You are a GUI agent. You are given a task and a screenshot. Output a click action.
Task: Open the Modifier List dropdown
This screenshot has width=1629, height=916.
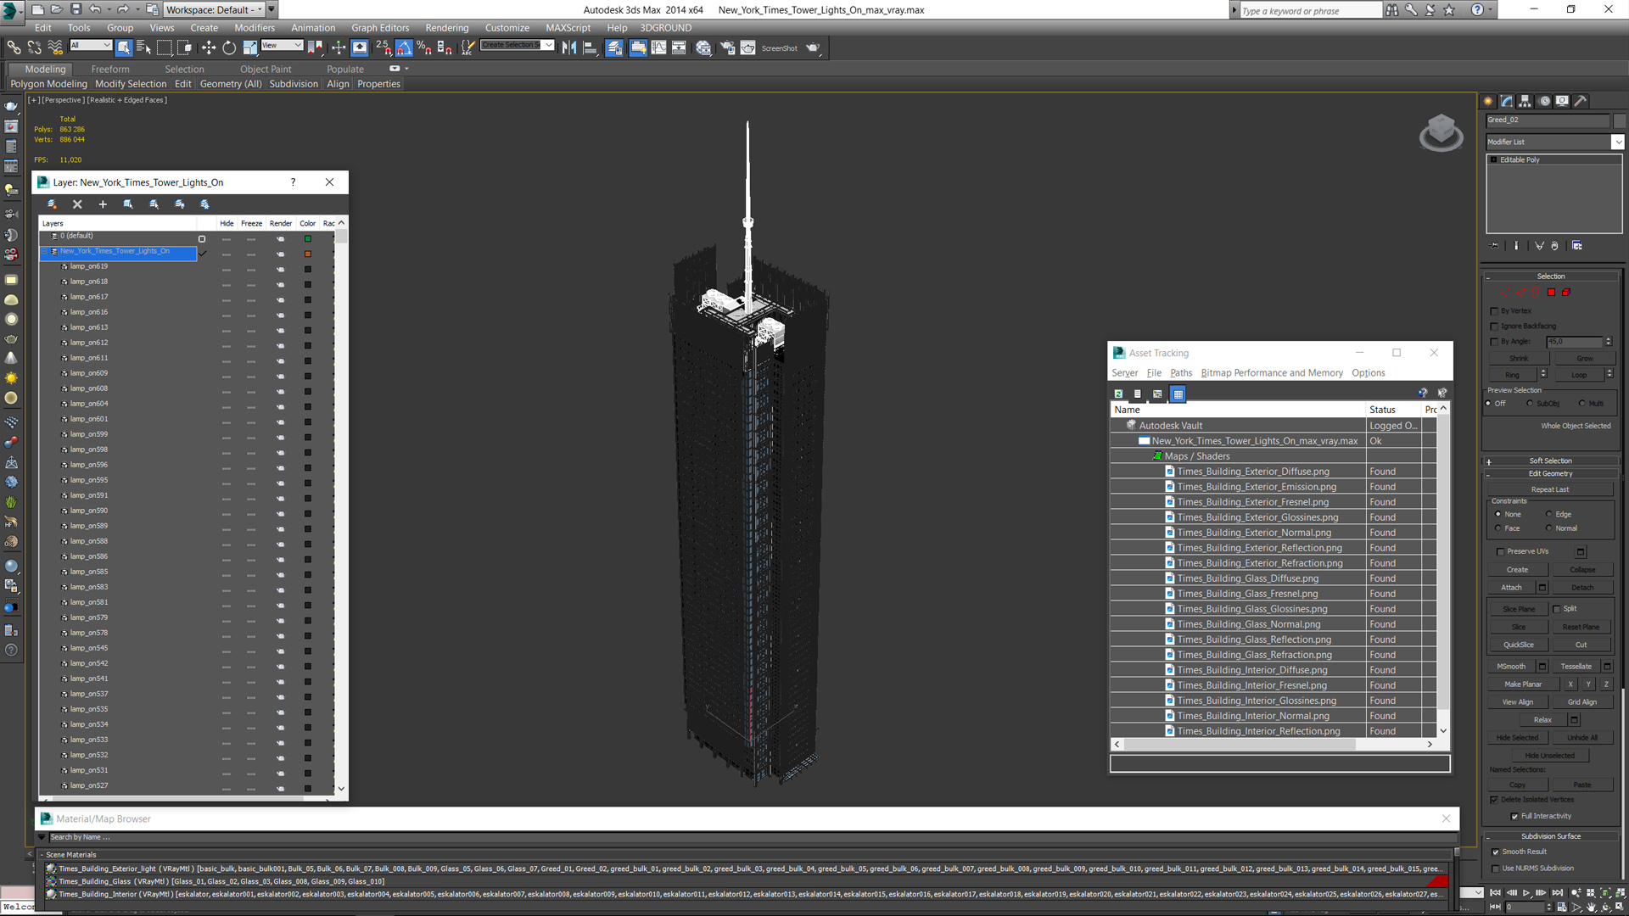tap(1618, 142)
